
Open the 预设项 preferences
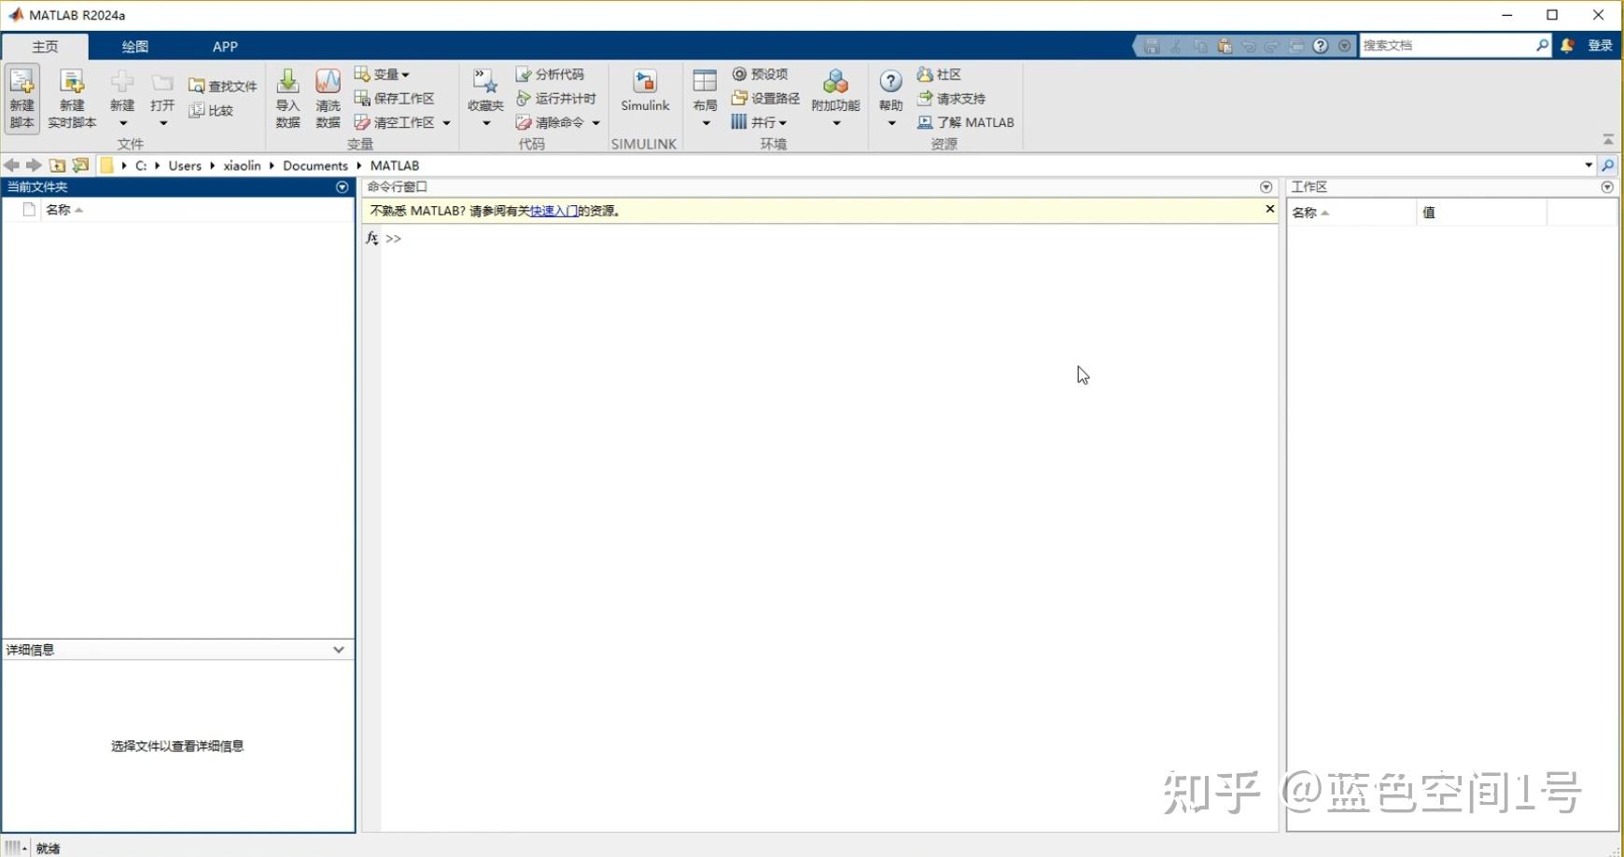763,74
